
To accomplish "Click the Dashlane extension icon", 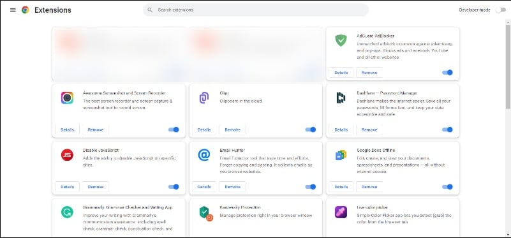I will tap(341, 98).
